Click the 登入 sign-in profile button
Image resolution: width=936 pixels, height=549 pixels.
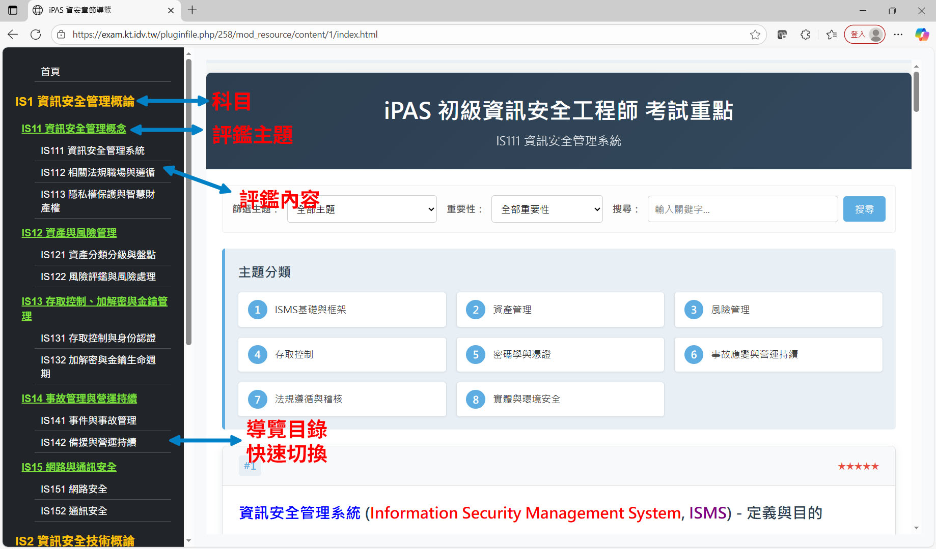click(864, 35)
